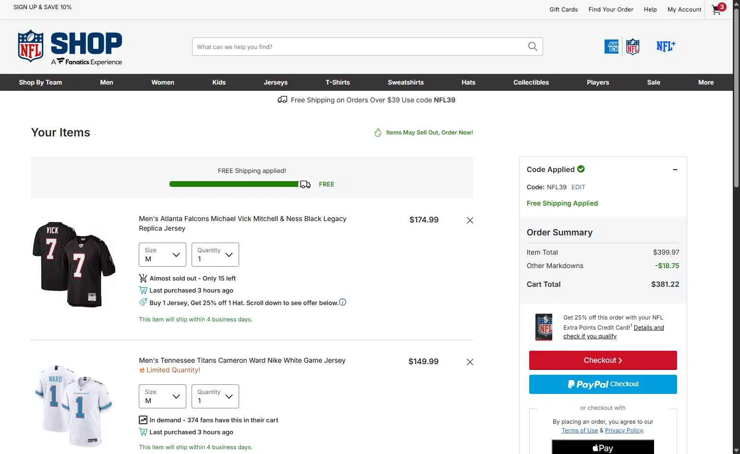
Task: Click the hat offer info icon
Action: pyautogui.click(x=342, y=302)
